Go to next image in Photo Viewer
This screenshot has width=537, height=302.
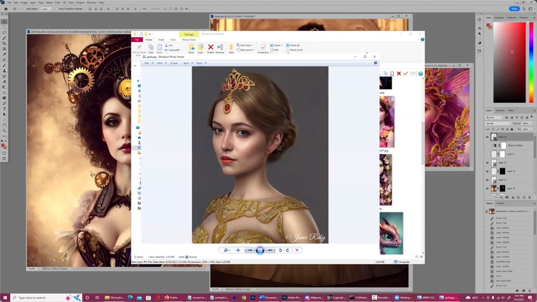point(270,250)
